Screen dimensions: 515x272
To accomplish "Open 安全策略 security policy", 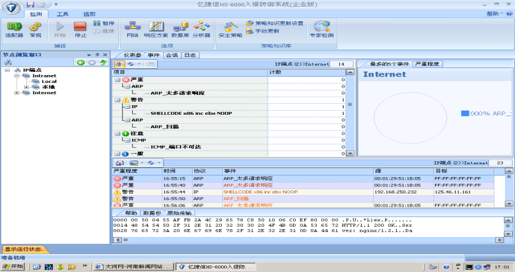I will click(x=230, y=29).
